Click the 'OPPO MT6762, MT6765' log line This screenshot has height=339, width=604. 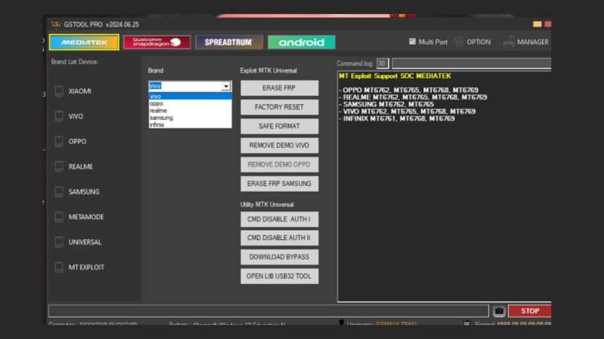tap(409, 90)
